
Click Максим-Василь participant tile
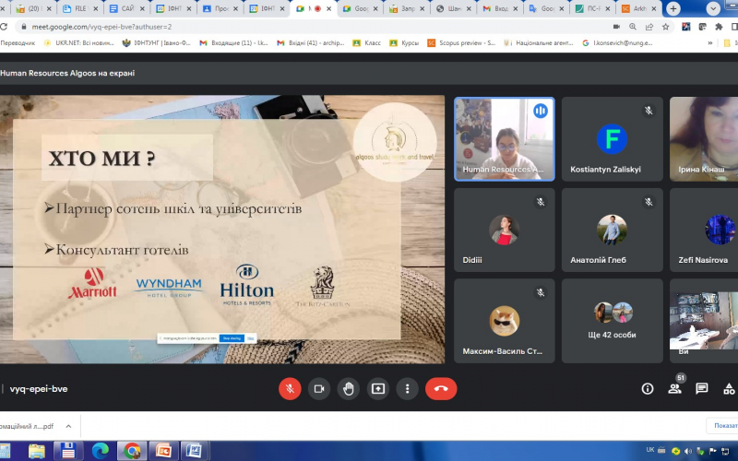coord(504,321)
